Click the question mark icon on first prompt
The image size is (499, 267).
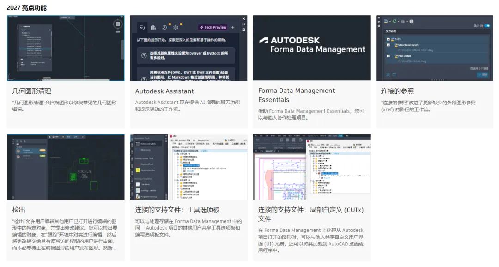coord(144,56)
